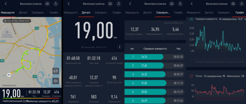Go back from the Графік chart screen

(x=192, y=4)
